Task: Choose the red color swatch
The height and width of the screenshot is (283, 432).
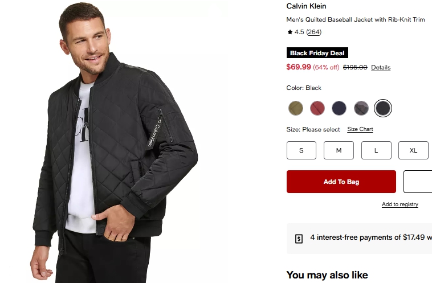Action: click(317, 108)
